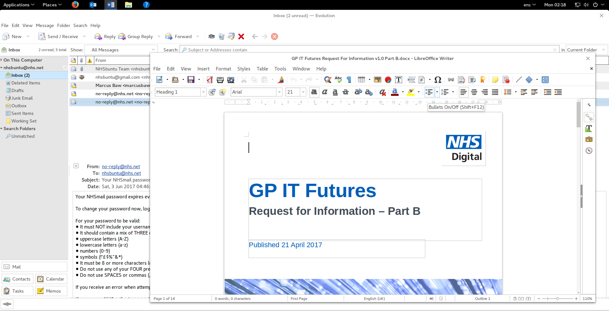609x311 pixels.
Task: Toggle Formatting Marks pilcrow icon
Action: 349,80
